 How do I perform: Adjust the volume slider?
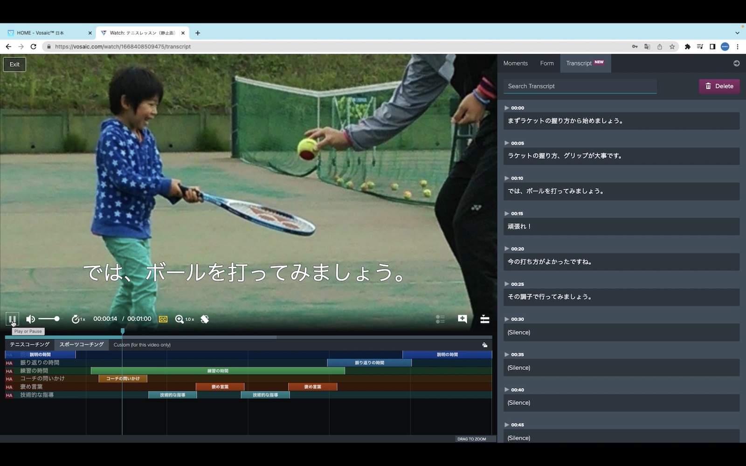point(49,319)
